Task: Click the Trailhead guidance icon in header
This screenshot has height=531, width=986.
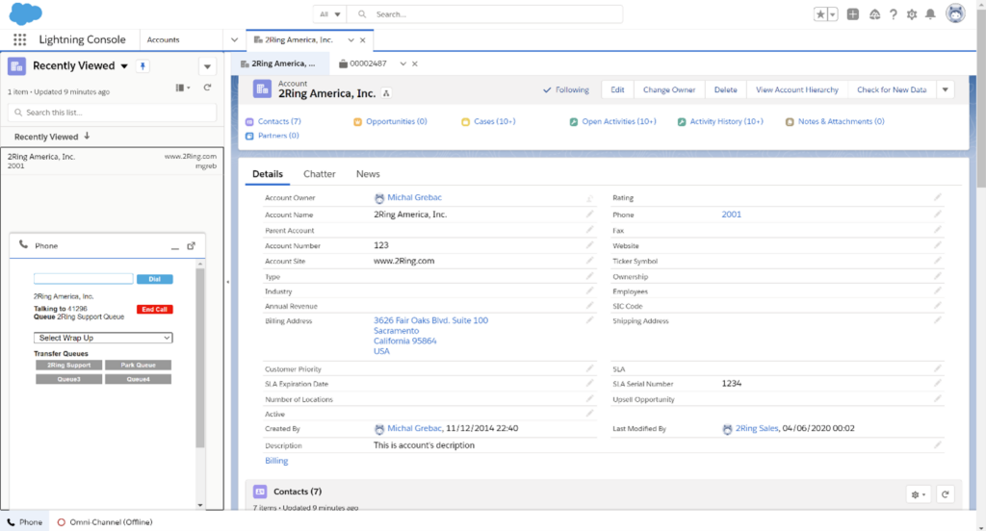Action: pyautogui.click(x=874, y=14)
